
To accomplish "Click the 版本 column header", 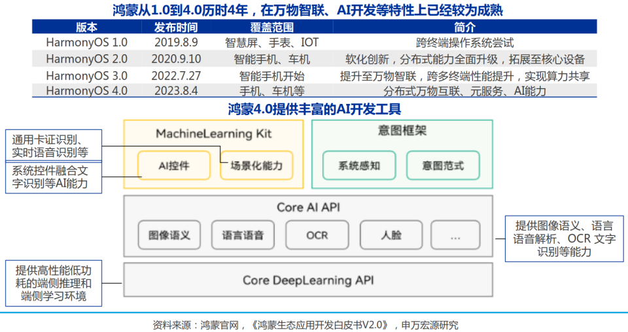I will [x=86, y=27].
